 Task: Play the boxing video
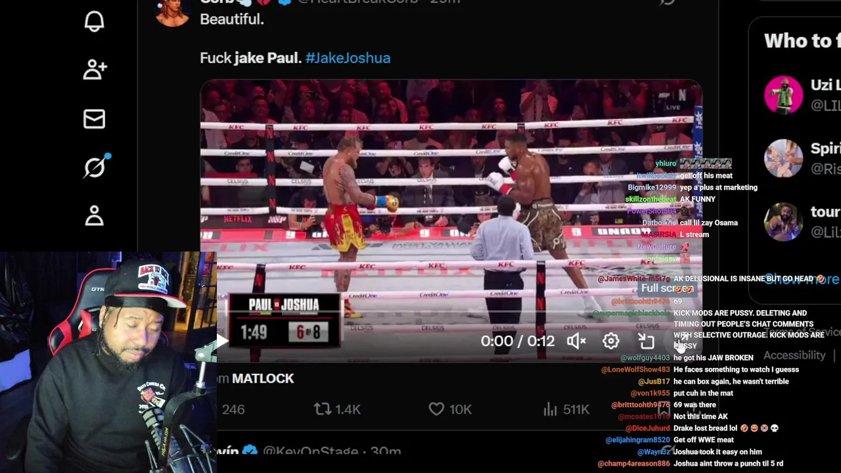click(x=222, y=341)
